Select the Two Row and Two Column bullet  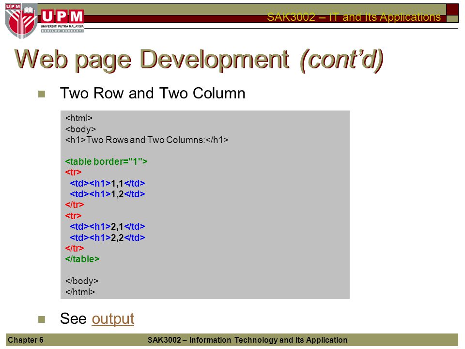click(153, 93)
